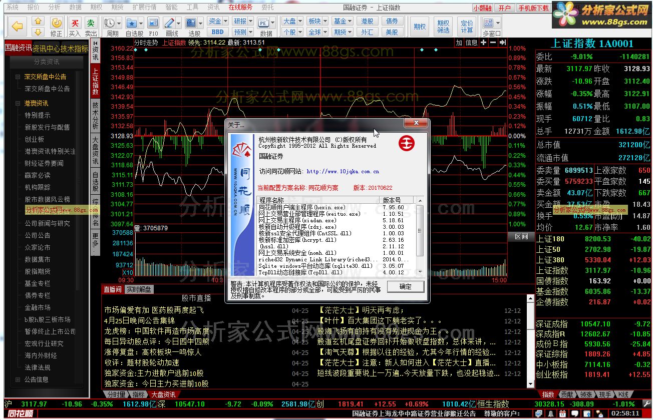The image size is (653, 420).
Task: Click the monitor windows icon in status bar
Action: (538, 413)
